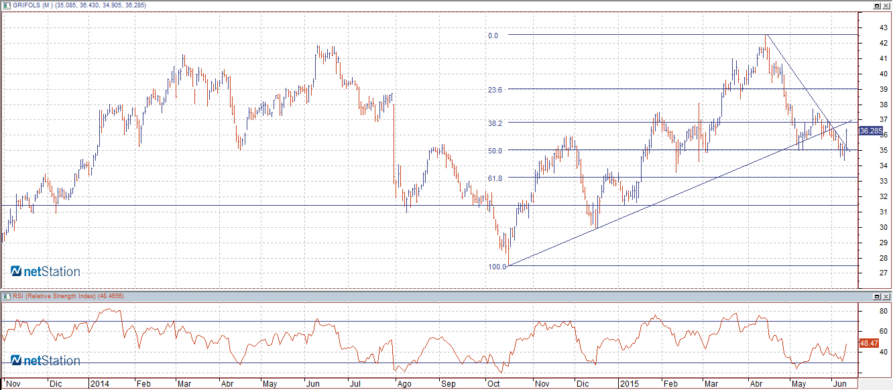Click the Sep month label on time axis
Image resolution: width=893 pixels, height=390 pixels.
pos(447,385)
